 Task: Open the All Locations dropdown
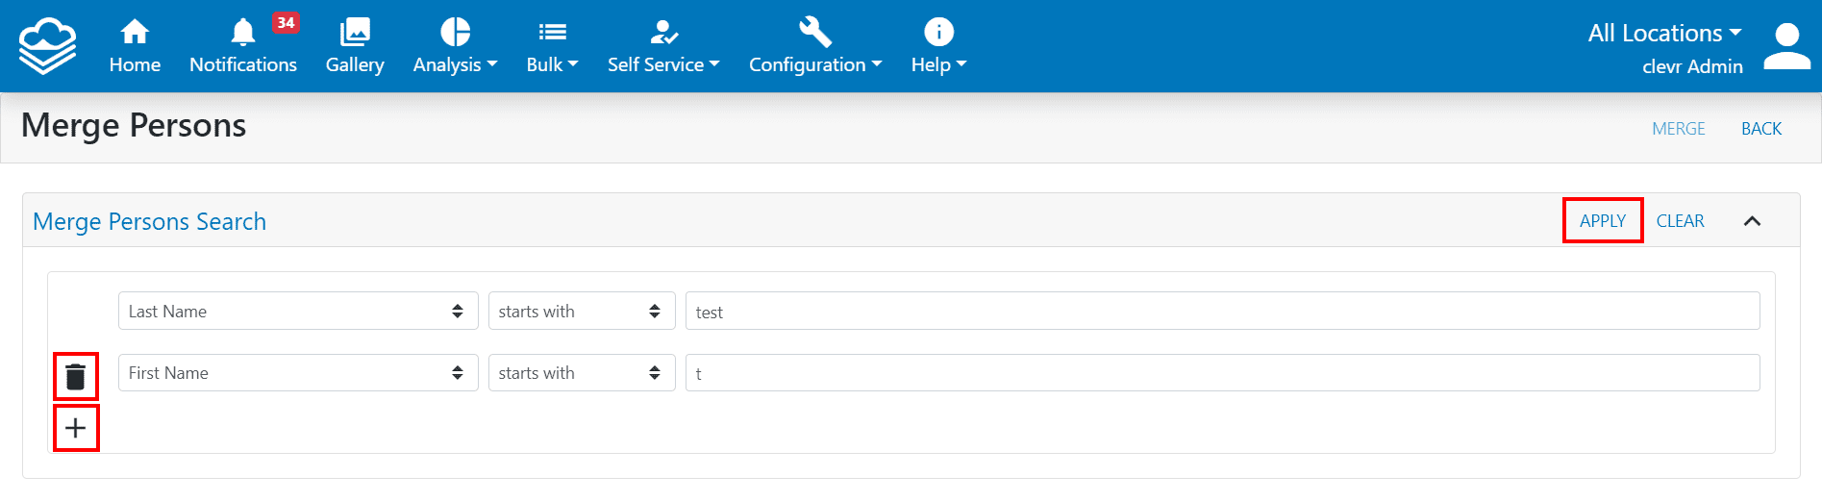pos(1664,33)
